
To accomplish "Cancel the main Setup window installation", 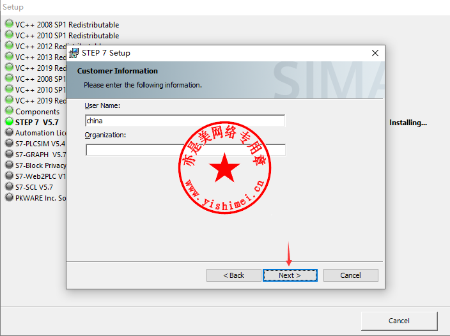I will [x=399, y=321].
